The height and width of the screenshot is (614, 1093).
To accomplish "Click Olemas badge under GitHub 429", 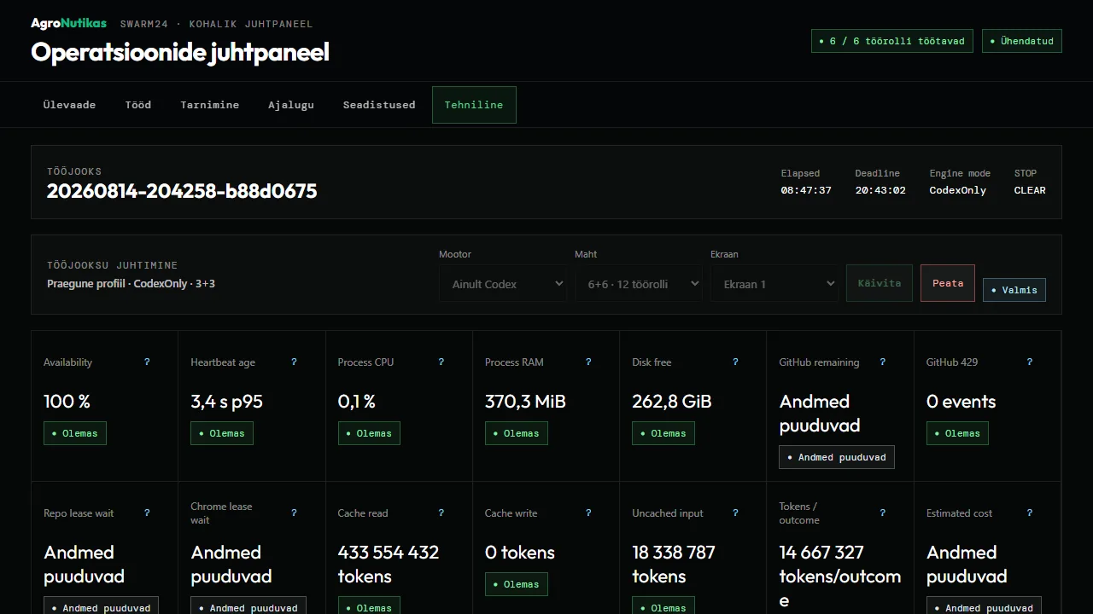I will pyautogui.click(x=958, y=433).
